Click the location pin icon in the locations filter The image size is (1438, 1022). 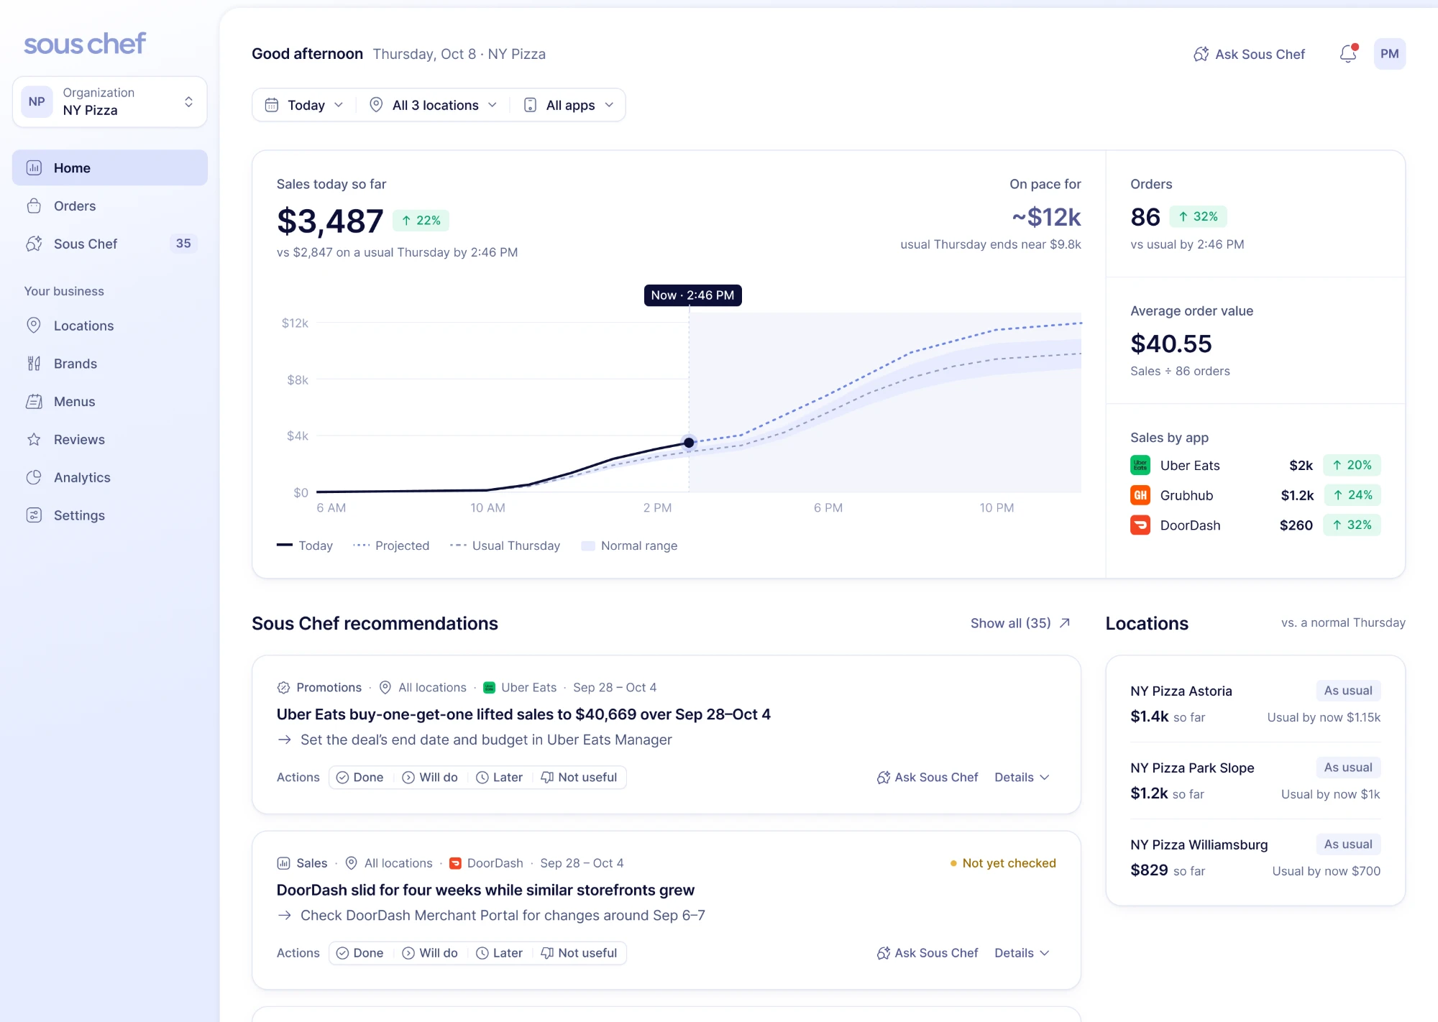point(375,105)
